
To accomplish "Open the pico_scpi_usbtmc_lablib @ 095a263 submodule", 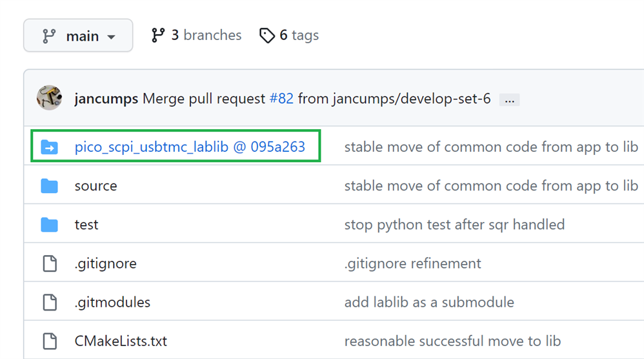I will (190, 147).
